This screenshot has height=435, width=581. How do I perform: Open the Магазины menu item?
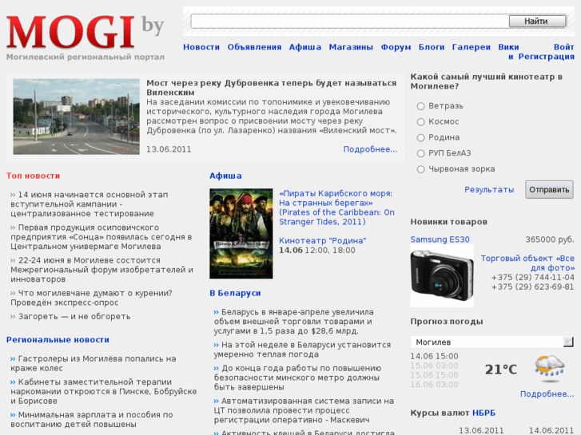[x=351, y=47]
